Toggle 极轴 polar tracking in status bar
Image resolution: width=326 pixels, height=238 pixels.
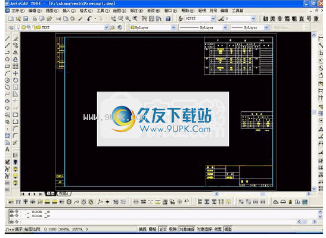point(173,229)
